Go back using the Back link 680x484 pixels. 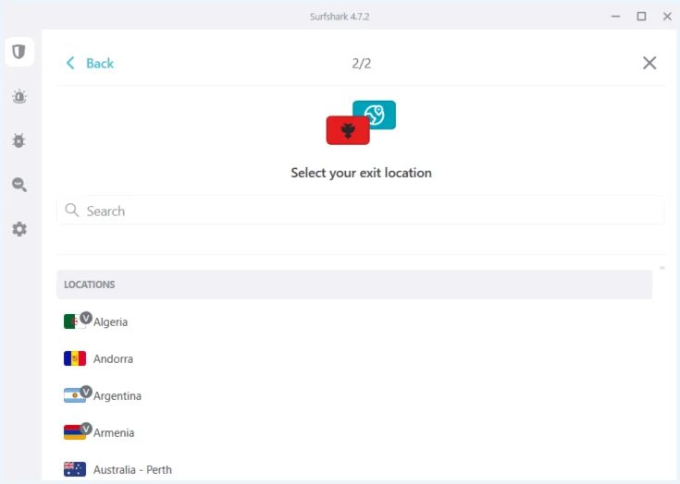pyautogui.click(x=100, y=63)
